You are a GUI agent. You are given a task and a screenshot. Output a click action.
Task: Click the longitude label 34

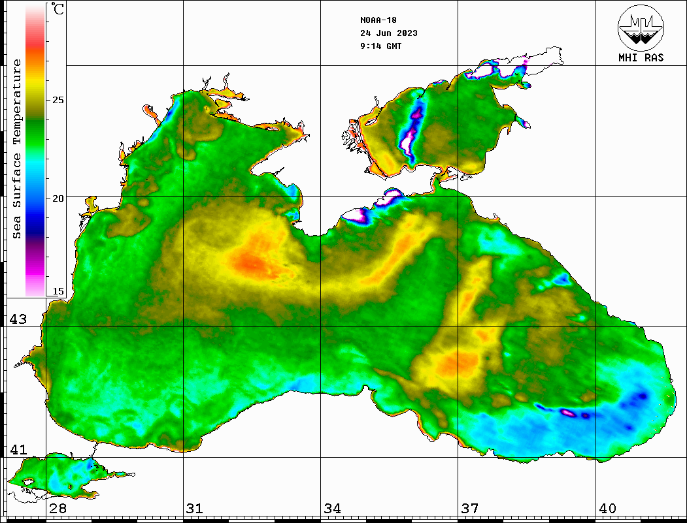tap(333, 509)
